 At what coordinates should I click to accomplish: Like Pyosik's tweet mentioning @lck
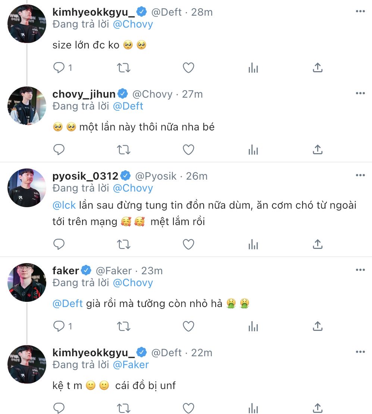click(188, 244)
